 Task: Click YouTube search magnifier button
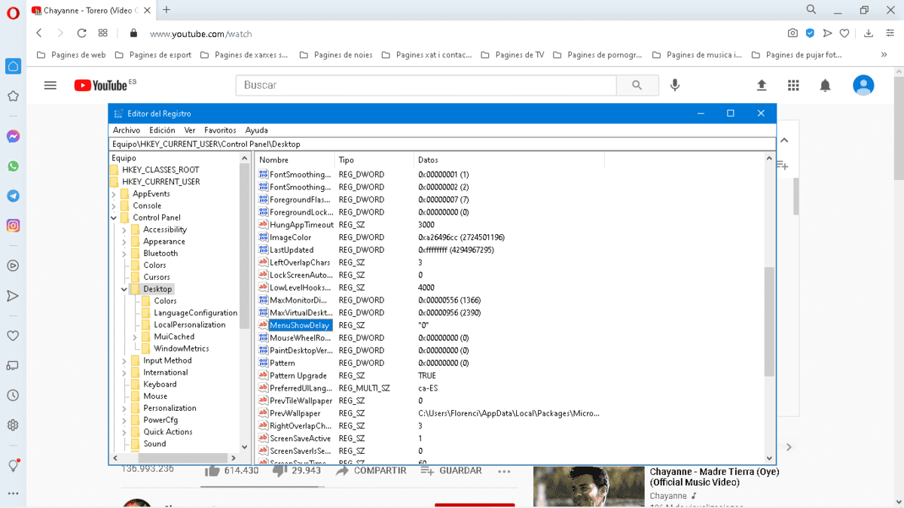[x=637, y=85]
